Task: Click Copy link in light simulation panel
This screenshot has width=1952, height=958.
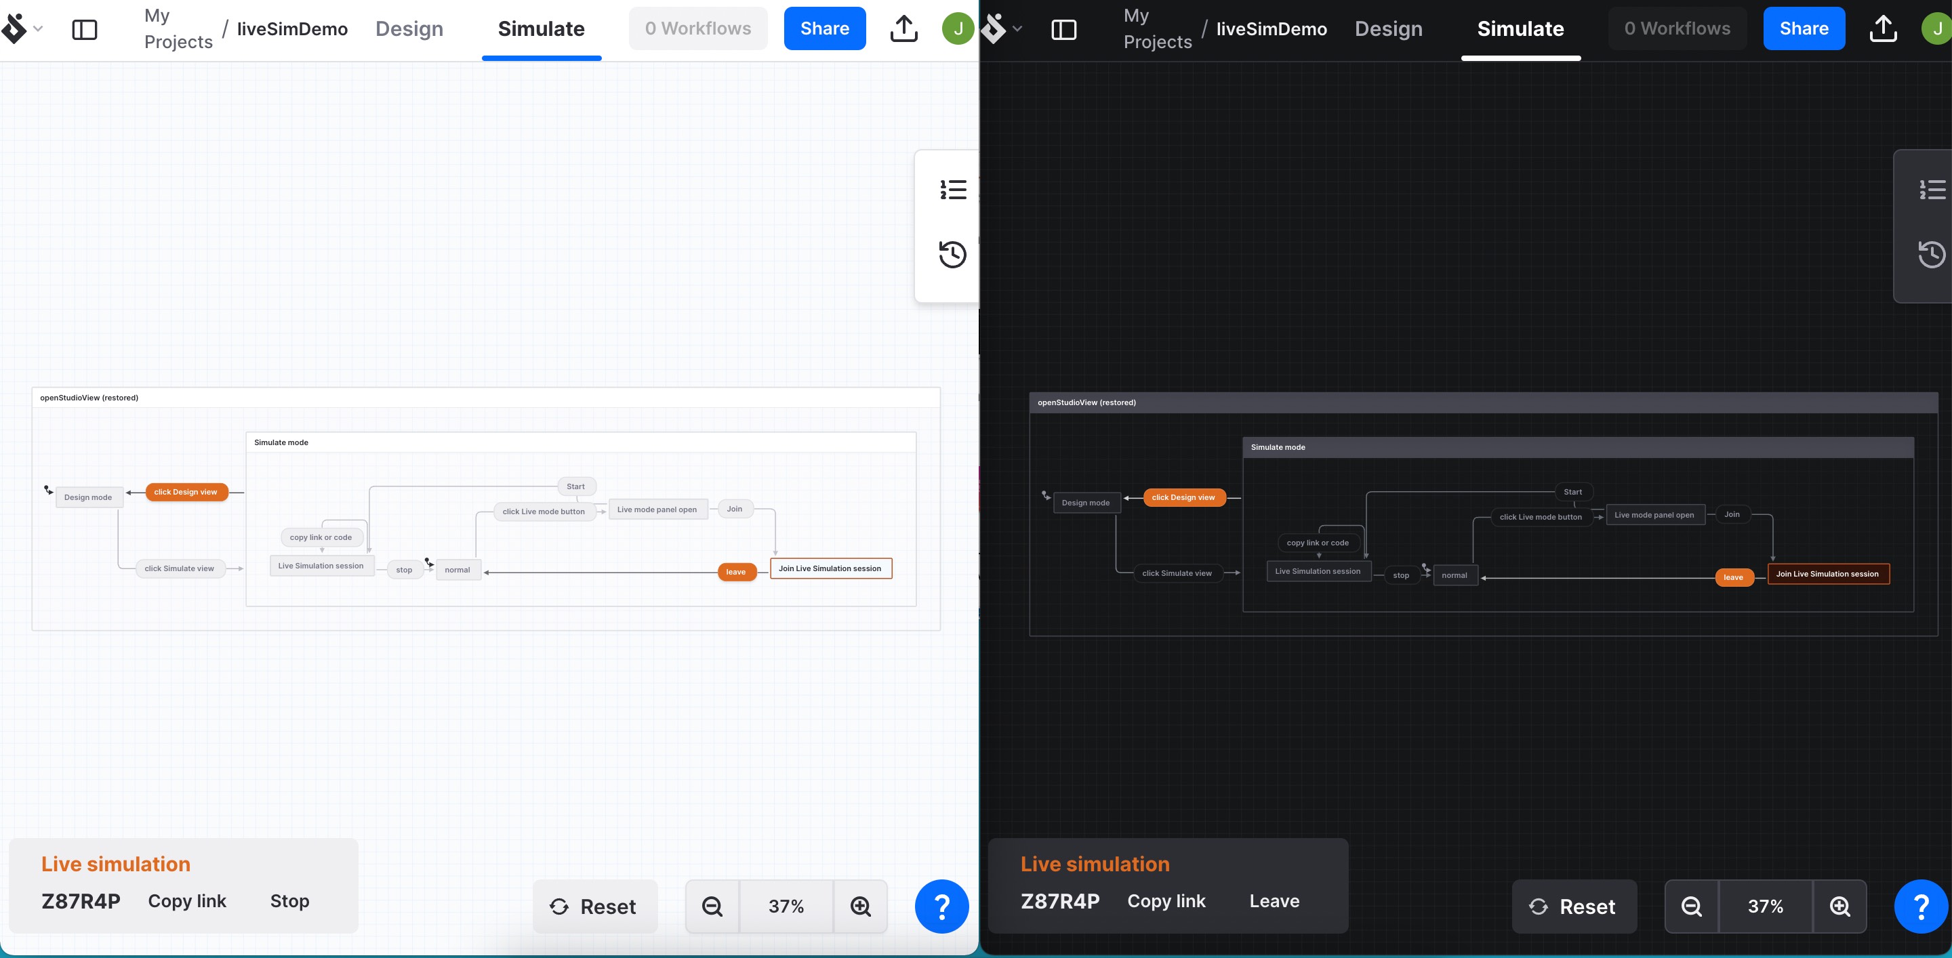Action: tap(186, 900)
